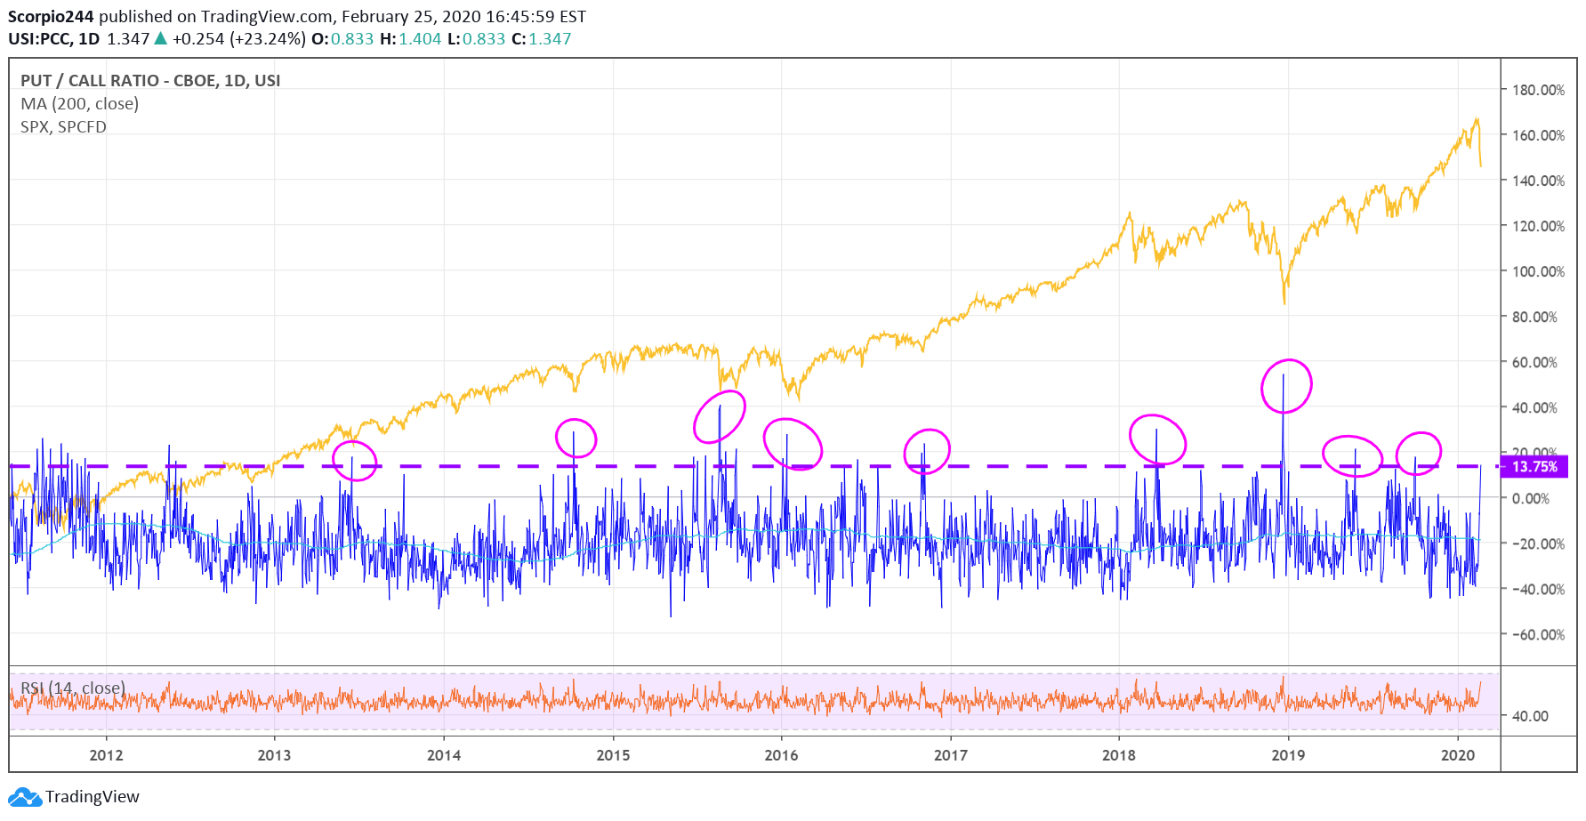
Task: Click the 0.00% axis label
Action: point(1531,498)
